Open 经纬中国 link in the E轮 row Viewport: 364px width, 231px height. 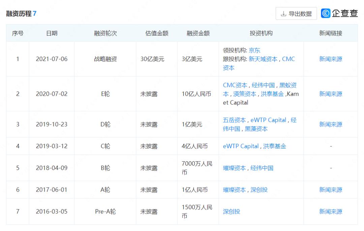pyautogui.click(x=263, y=85)
